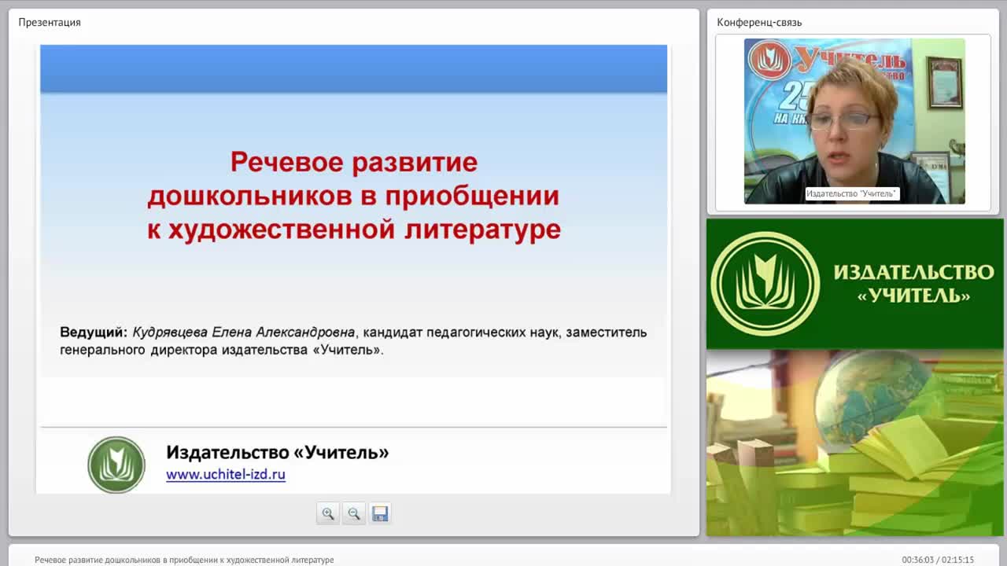Zoom out of the presentation slide

(354, 513)
